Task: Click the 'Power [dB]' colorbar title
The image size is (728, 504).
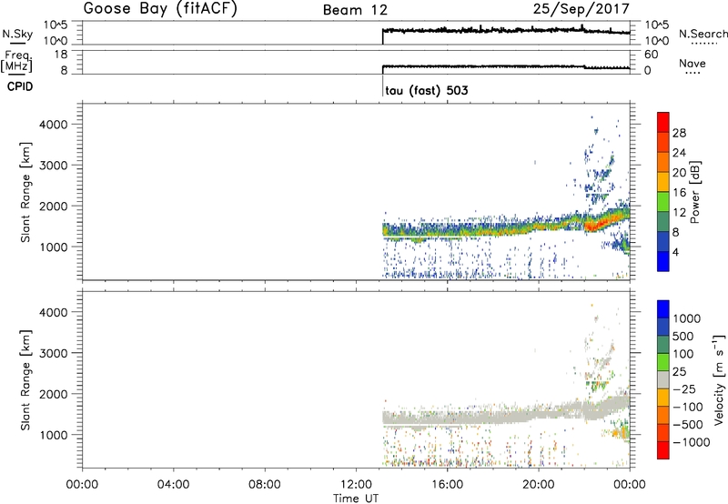Action: (x=695, y=192)
